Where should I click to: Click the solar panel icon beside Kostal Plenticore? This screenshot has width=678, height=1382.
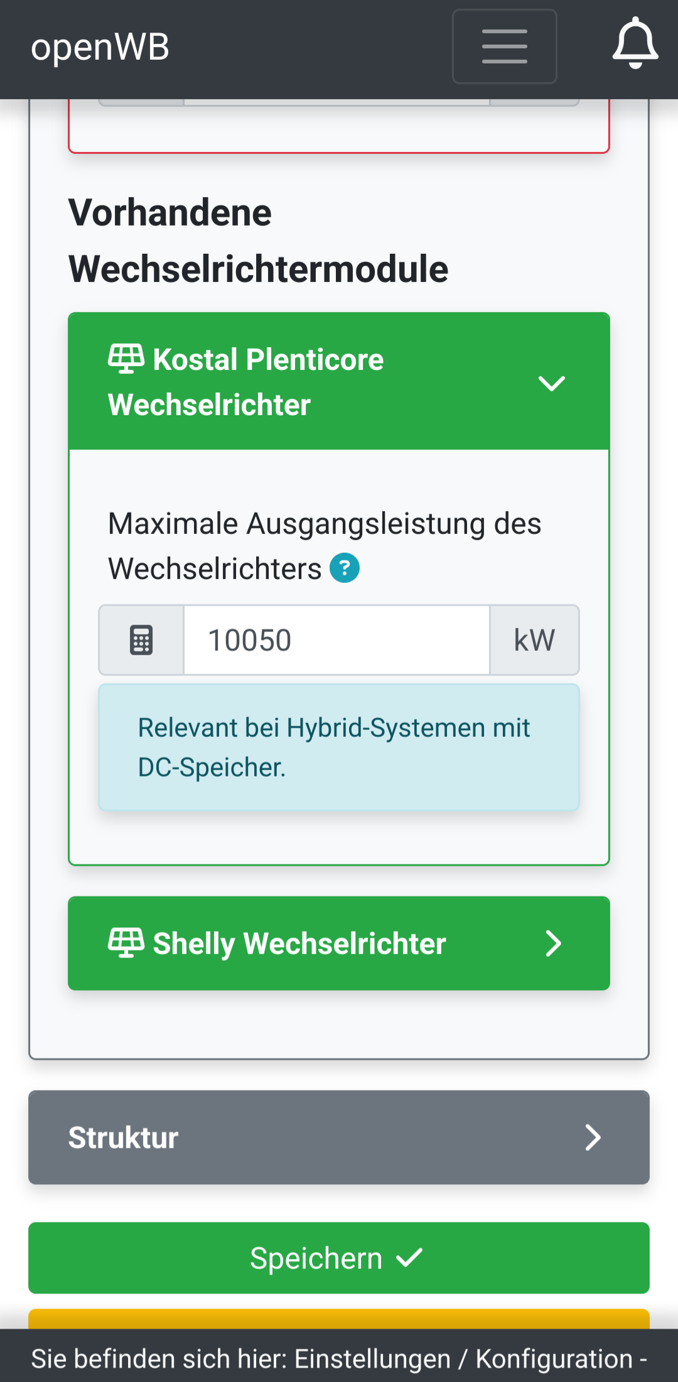126,359
